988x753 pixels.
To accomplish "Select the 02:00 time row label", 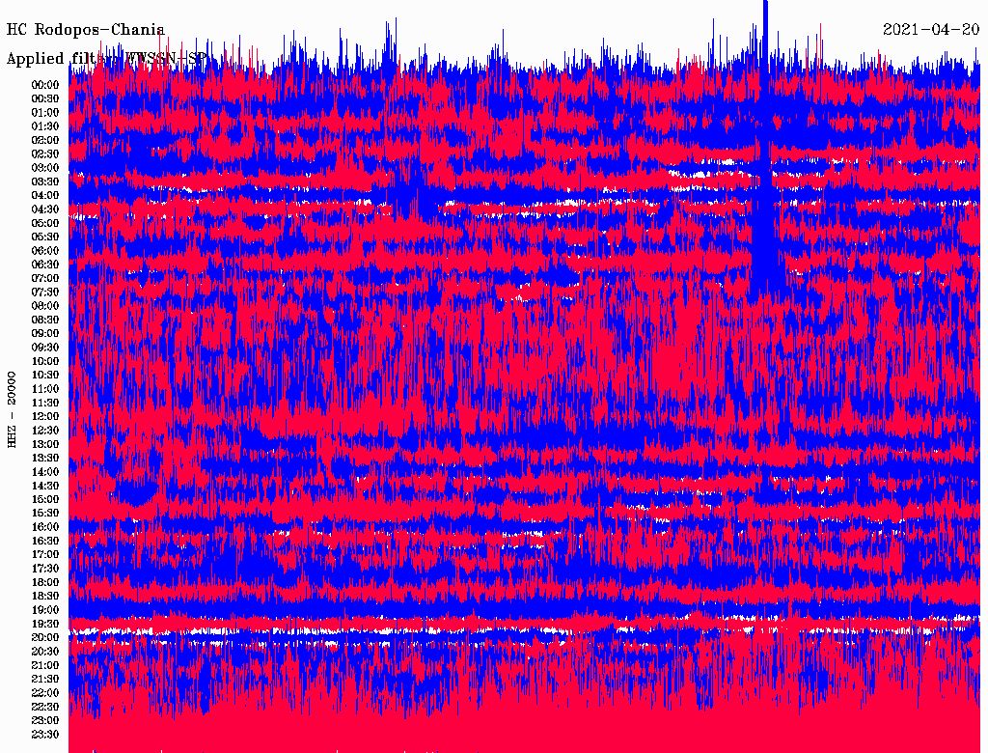I will point(45,141).
